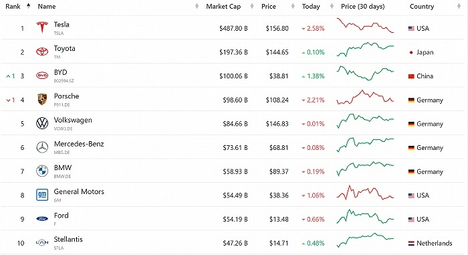Open the Mercedes-Benz star logo

click(x=42, y=147)
